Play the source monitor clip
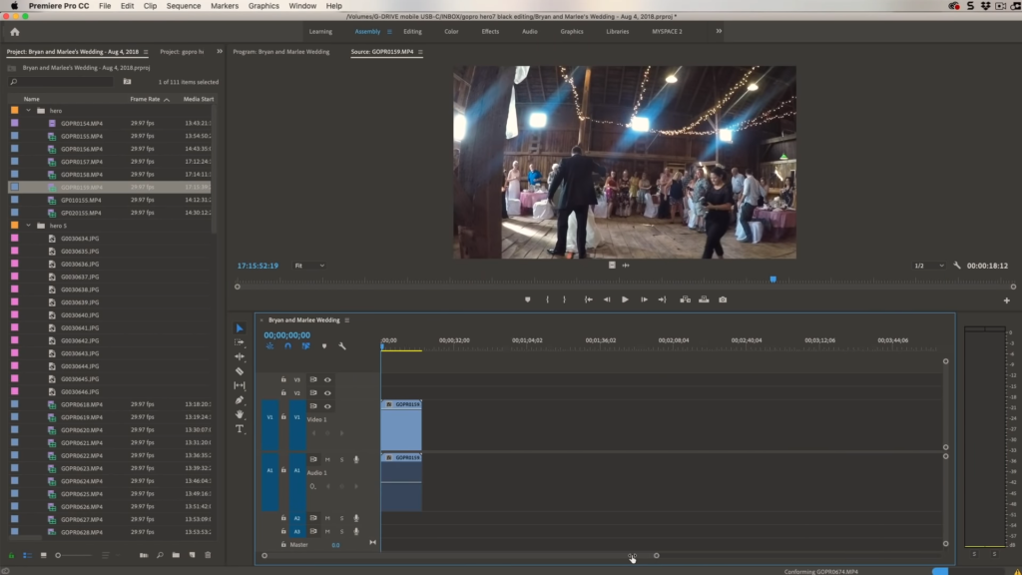 point(625,299)
